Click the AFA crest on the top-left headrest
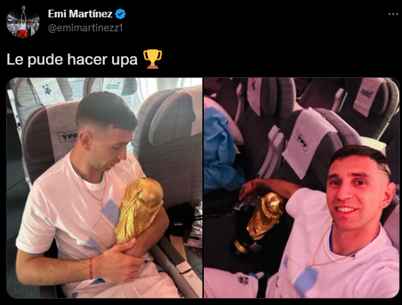 48,90
